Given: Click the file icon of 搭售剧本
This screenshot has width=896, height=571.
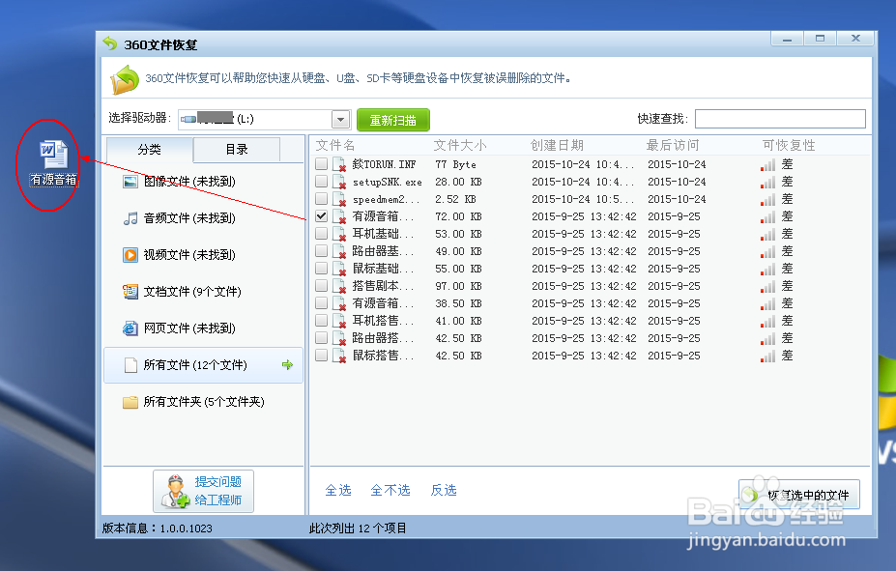Looking at the screenshot, I should [x=339, y=286].
